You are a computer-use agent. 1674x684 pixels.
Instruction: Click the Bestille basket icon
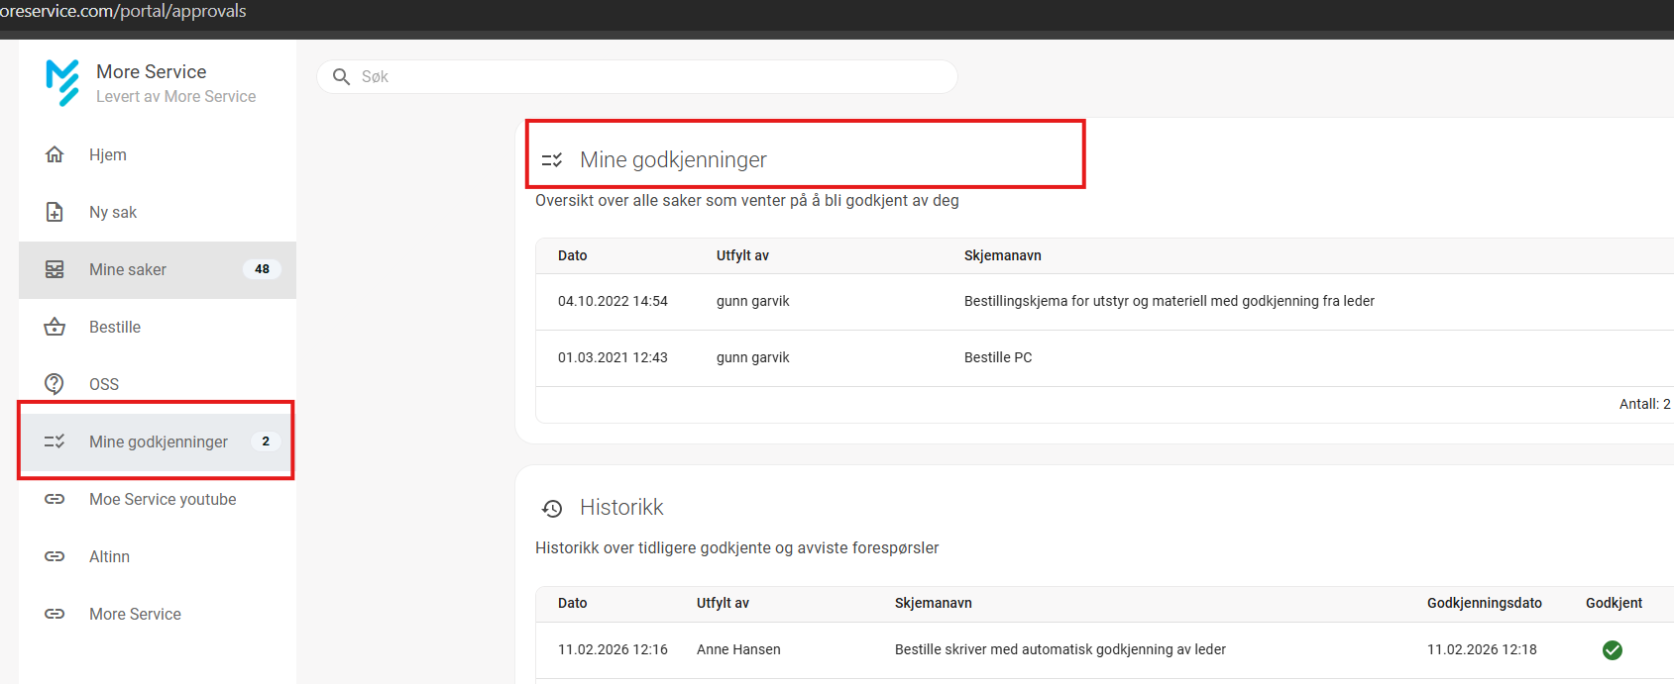coord(55,327)
